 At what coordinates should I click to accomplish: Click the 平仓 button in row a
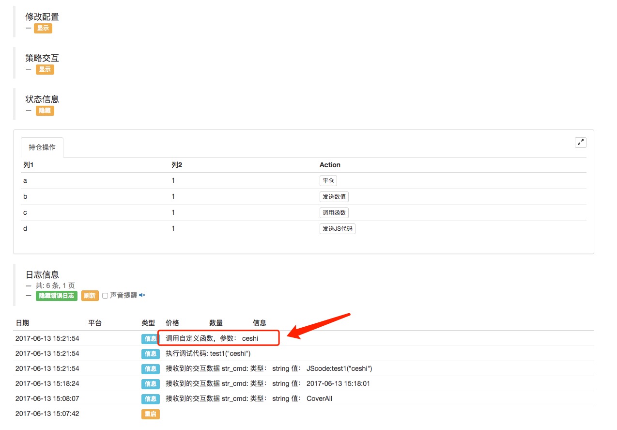tap(328, 181)
